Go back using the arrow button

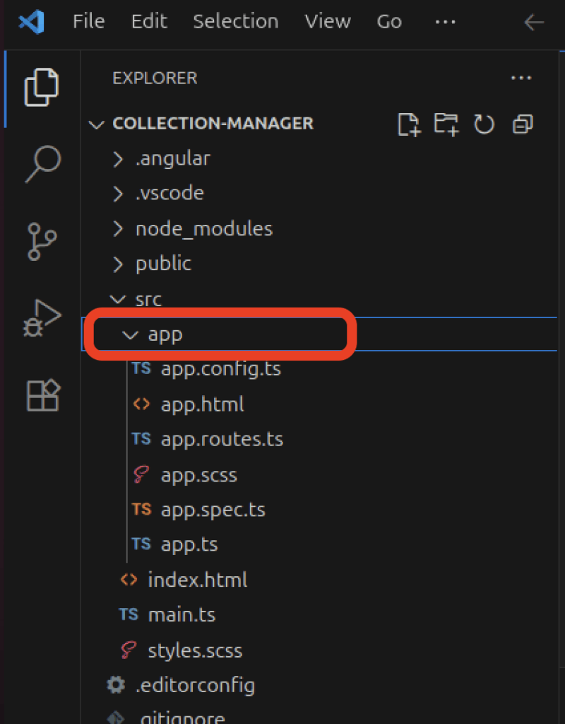pyautogui.click(x=534, y=23)
